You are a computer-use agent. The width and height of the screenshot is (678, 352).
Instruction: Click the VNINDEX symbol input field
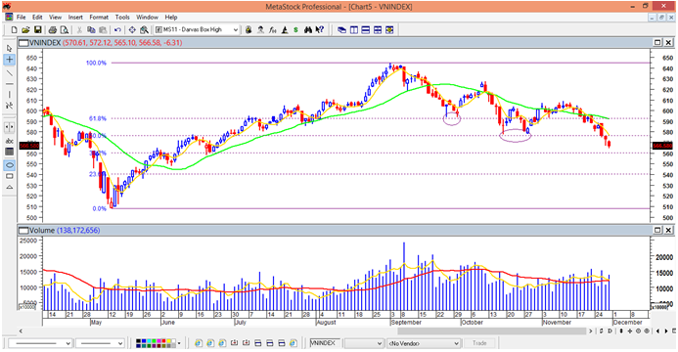[325, 343]
